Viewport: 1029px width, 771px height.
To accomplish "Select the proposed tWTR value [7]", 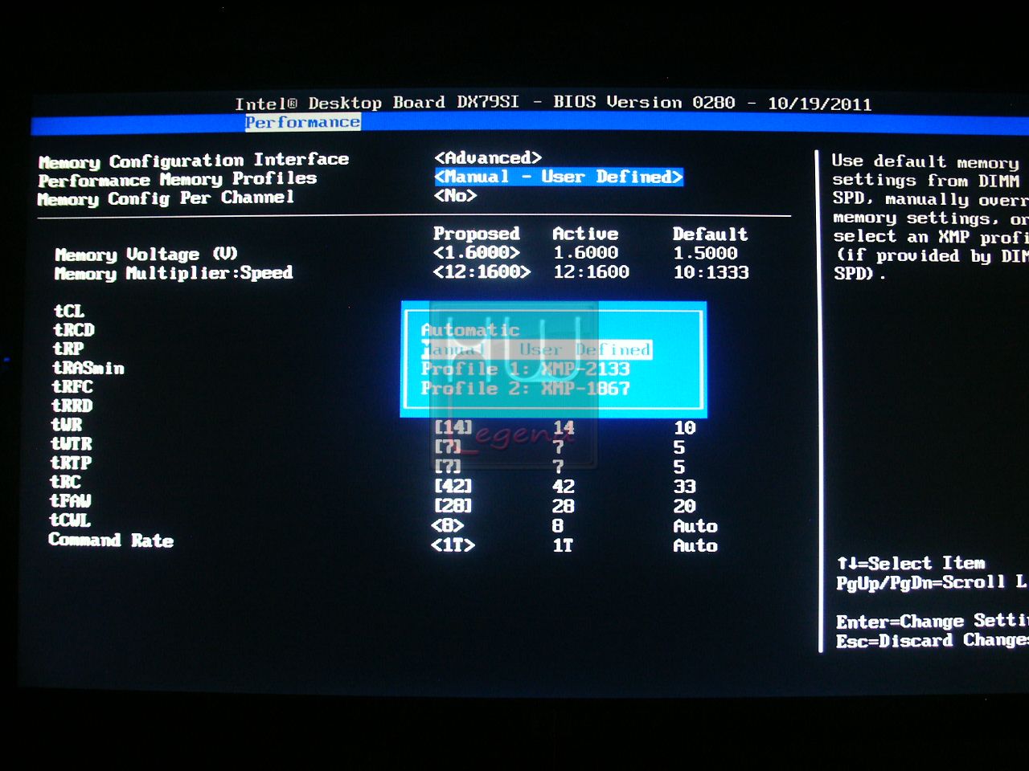I will [x=448, y=447].
